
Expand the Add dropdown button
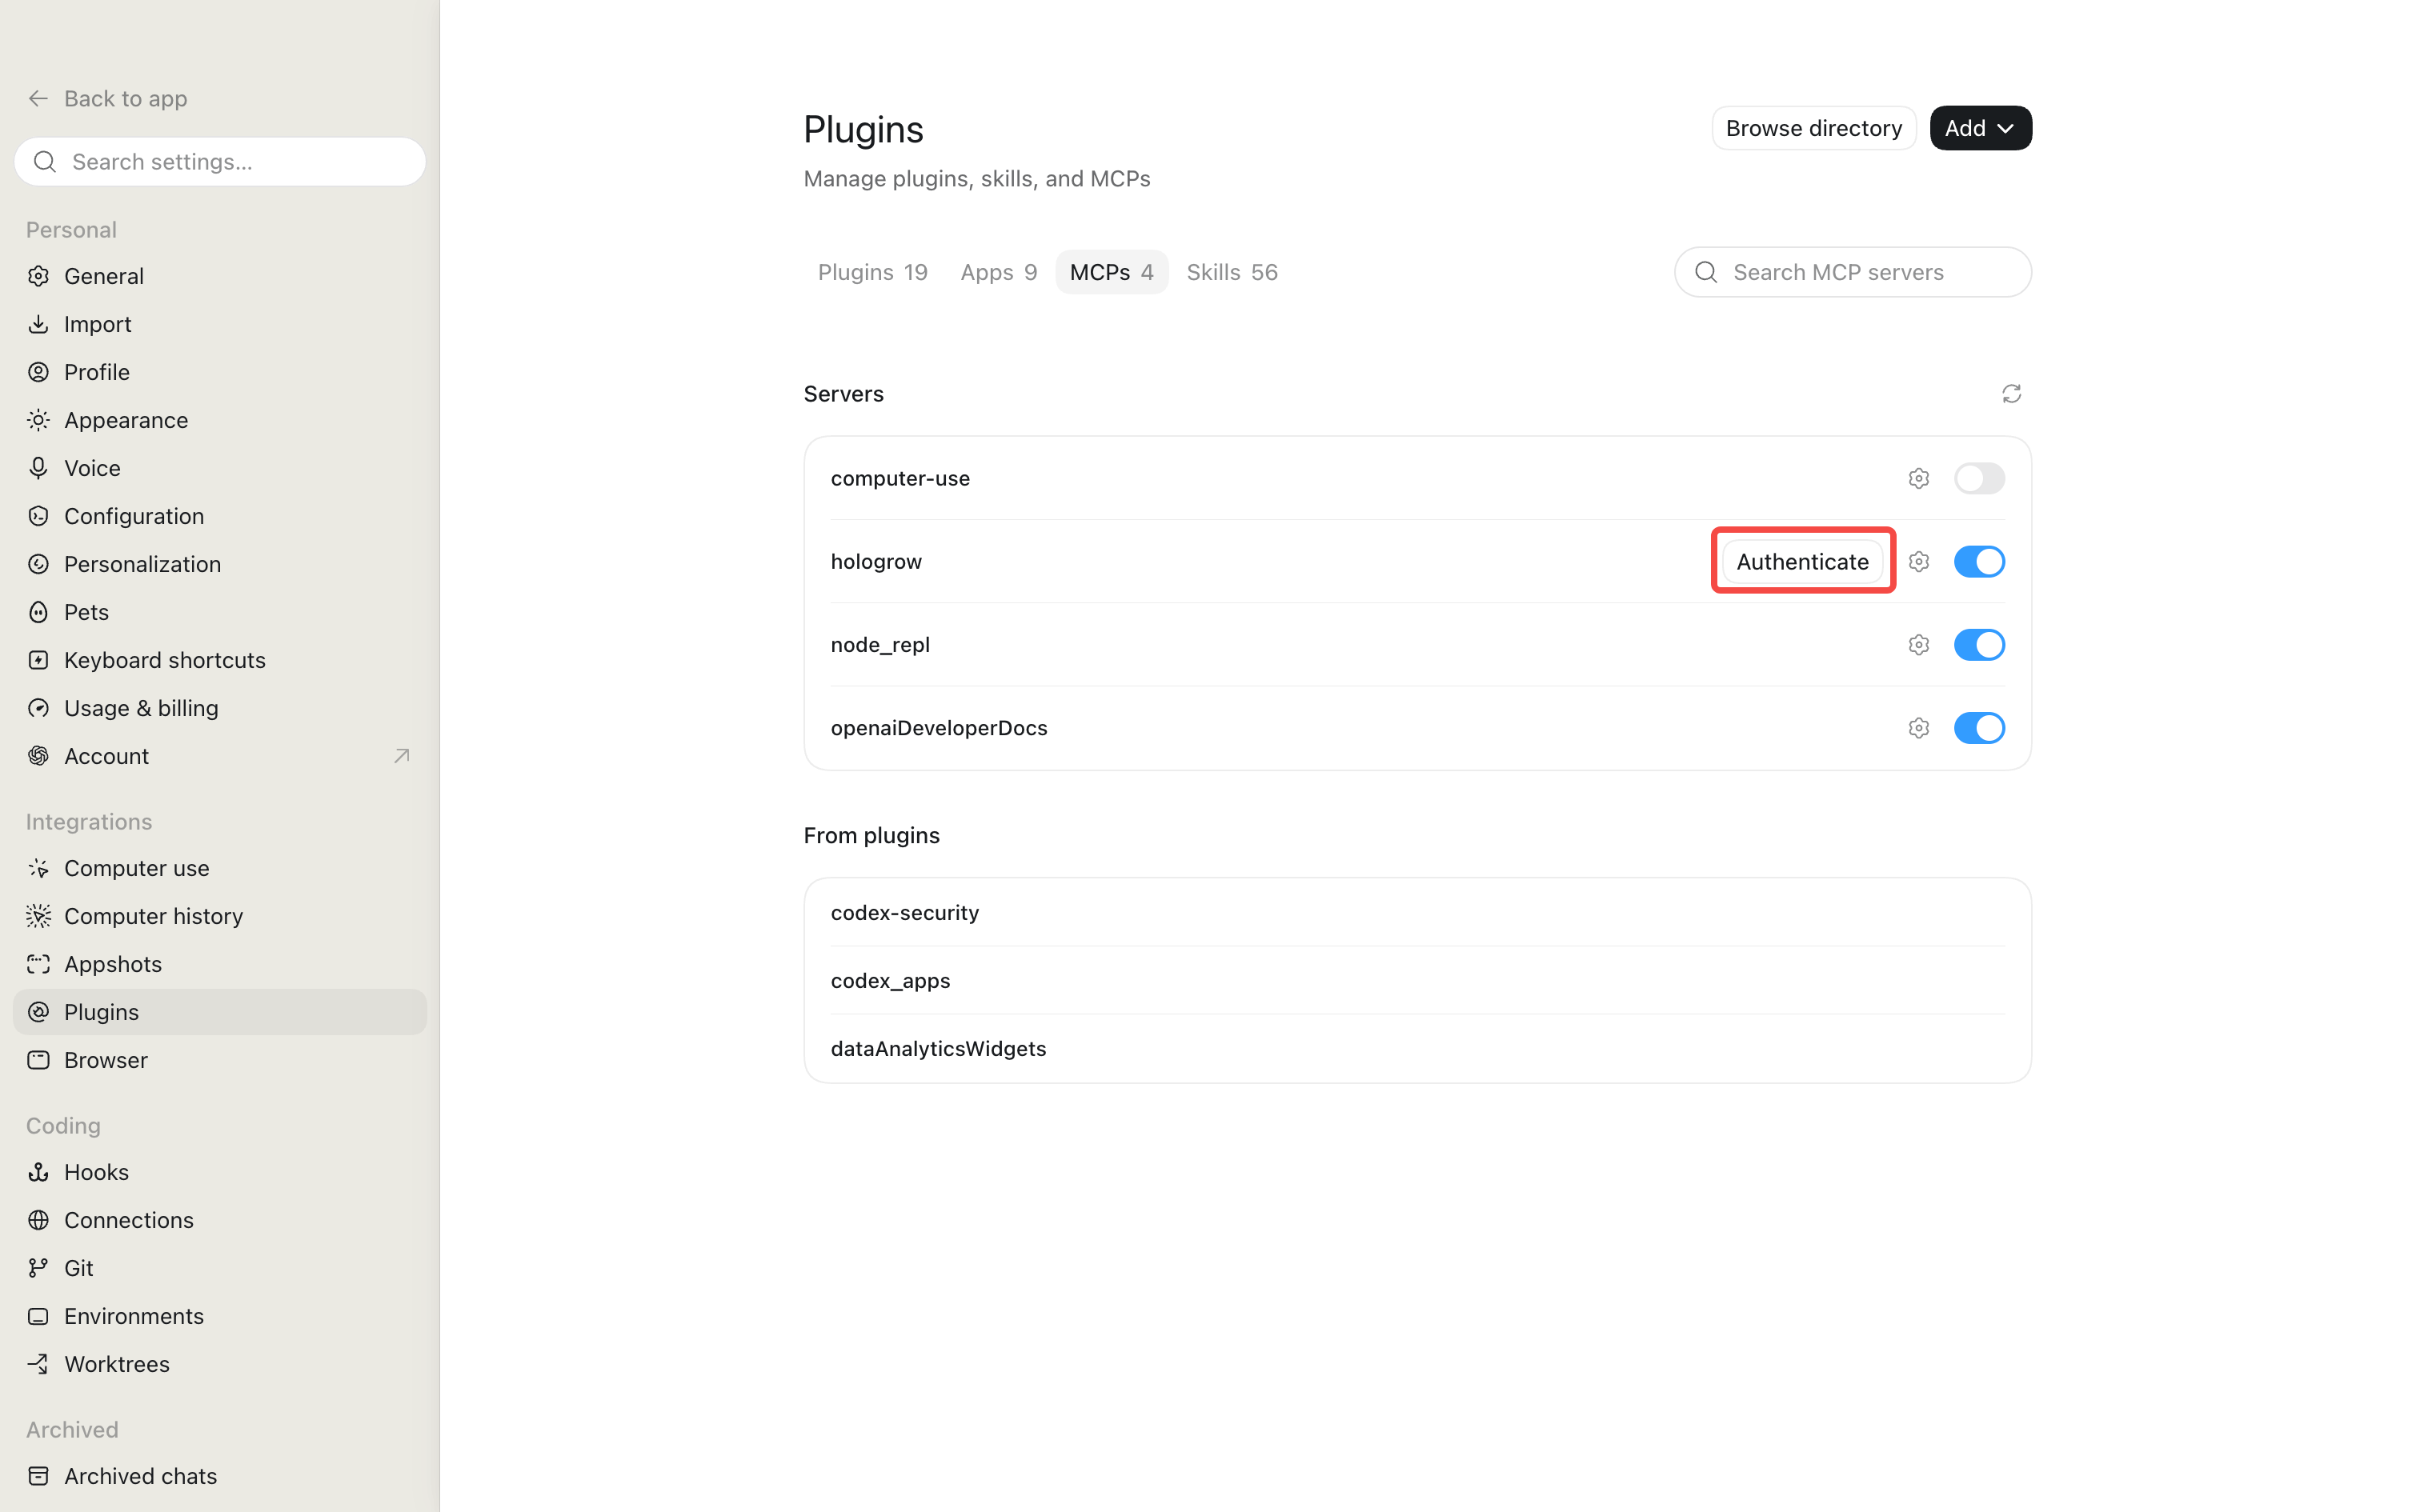point(1980,128)
